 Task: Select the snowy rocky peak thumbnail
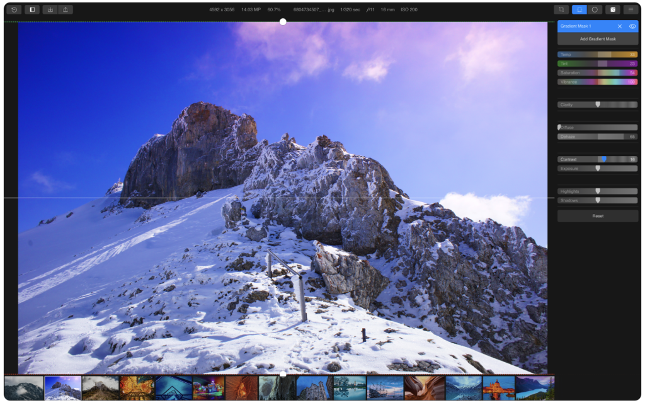click(x=62, y=388)
